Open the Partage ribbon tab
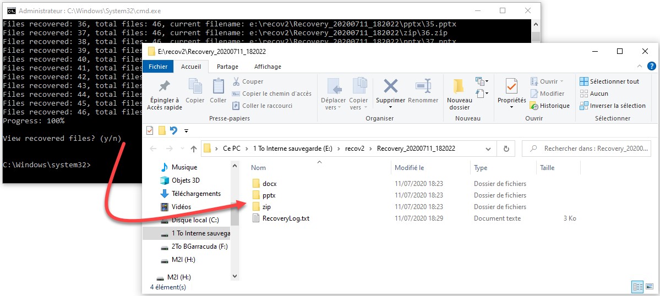The width and height of the screenshot is (660, 296). [227, 67]
